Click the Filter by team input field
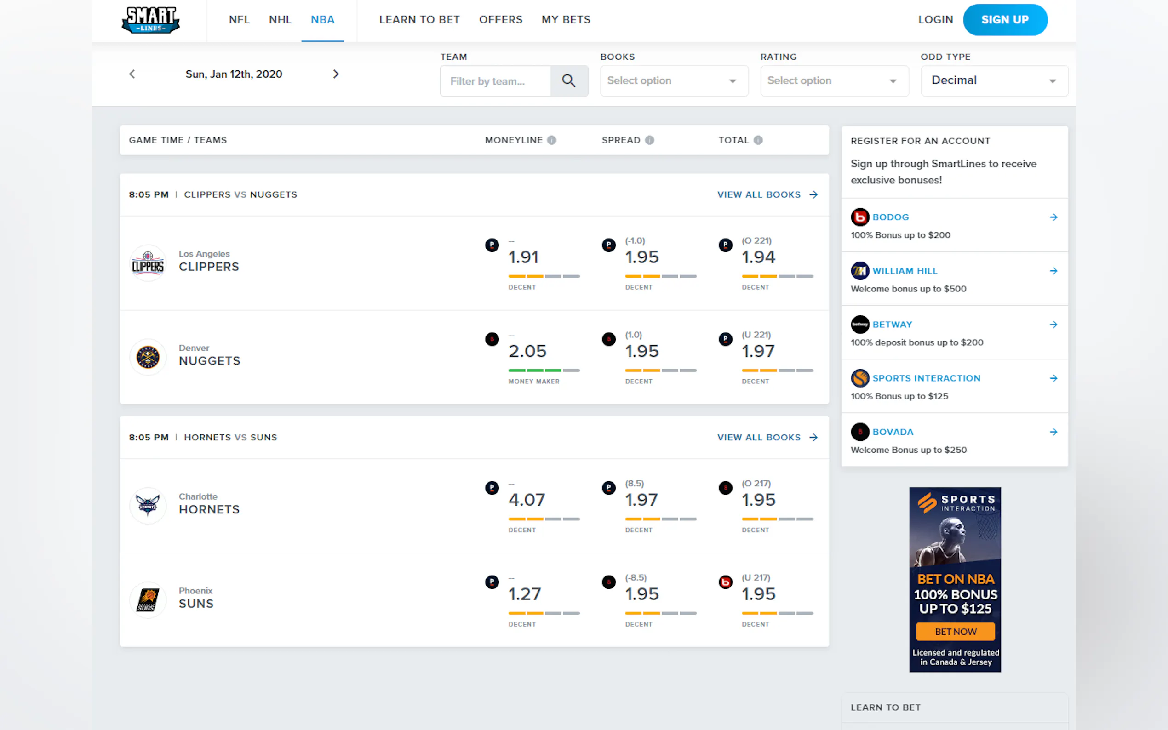This screenshot has width=1168, height=730. pos(495,81)
